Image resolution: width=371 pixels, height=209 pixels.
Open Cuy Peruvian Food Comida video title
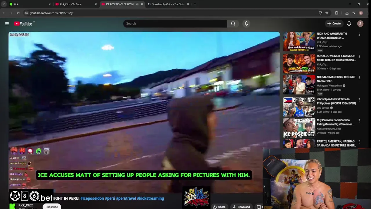[336, 122]
